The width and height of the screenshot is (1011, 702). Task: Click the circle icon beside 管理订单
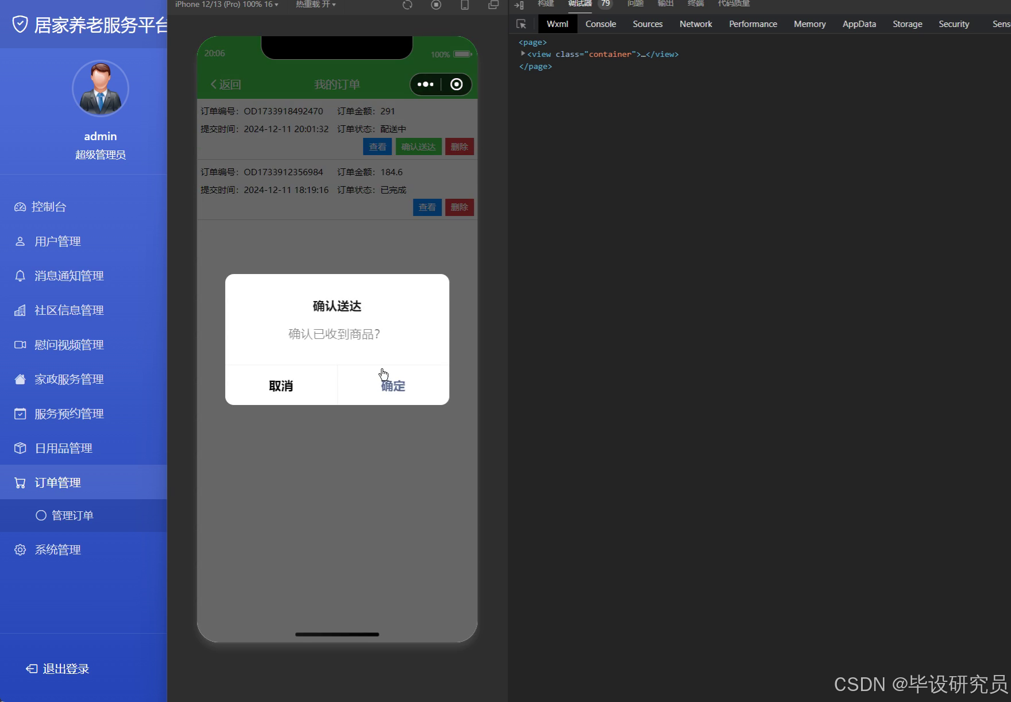41,515
